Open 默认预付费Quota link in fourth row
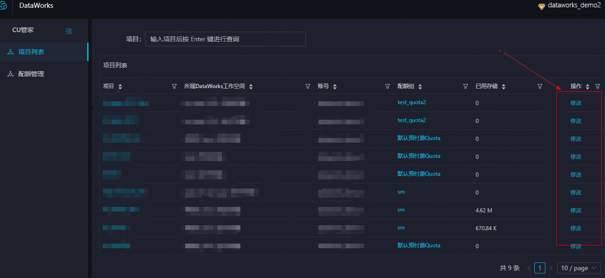605x278 pixels. (x=419, y=156)
